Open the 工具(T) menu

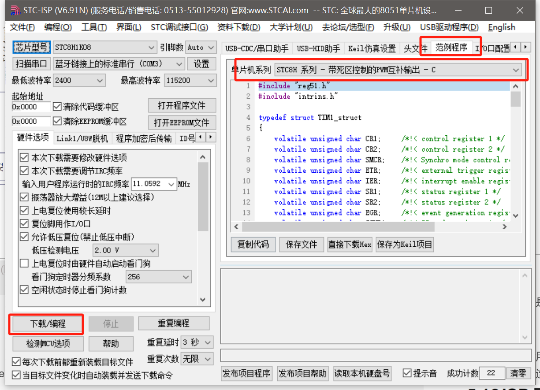click(x=94, y=27)
